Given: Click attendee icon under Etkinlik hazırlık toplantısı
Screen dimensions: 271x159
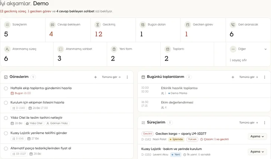Looking at the screenshot, I should click(163, 93).
